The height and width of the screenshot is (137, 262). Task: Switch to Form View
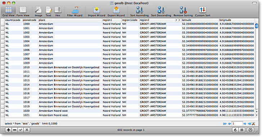pyautogui.click(x=23, y=12)
